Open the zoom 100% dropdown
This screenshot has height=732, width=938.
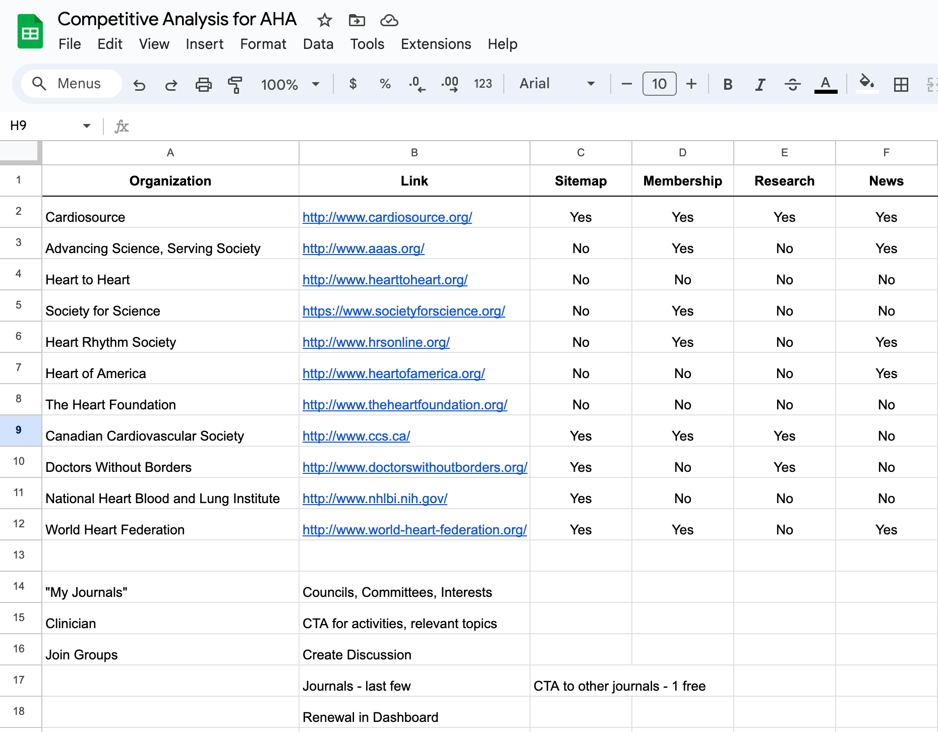(290, 84)
